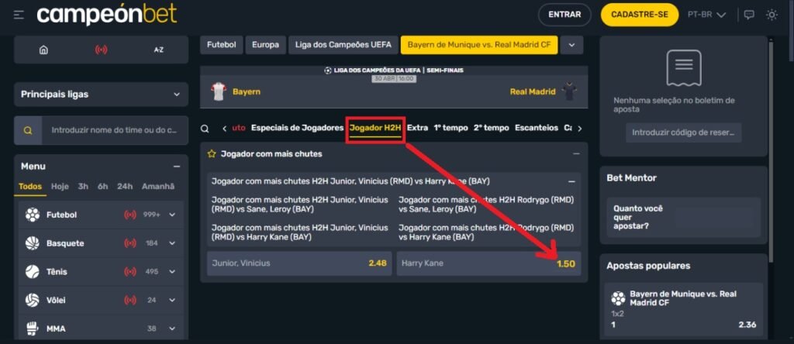Screen dimensions: 794x344
Task: Click the ENTRAR login button
Action: [564, 15]
